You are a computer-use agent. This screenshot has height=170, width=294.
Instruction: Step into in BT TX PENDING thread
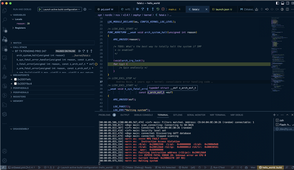[x=87, y=51]
